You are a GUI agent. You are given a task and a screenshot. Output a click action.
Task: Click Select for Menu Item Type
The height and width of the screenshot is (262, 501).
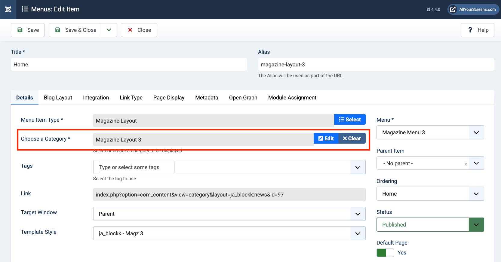(350, 120)
